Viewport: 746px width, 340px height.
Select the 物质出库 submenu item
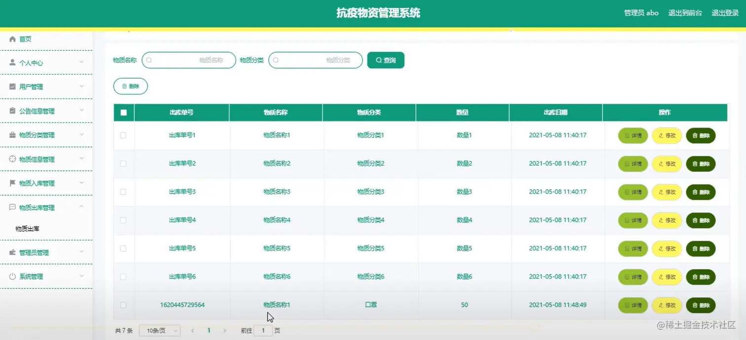coord(27,228)
